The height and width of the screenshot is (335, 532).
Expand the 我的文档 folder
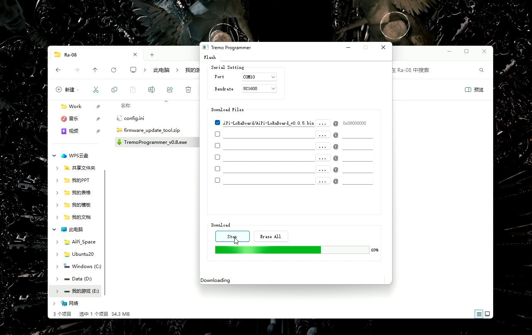click(x=57, y=217)
